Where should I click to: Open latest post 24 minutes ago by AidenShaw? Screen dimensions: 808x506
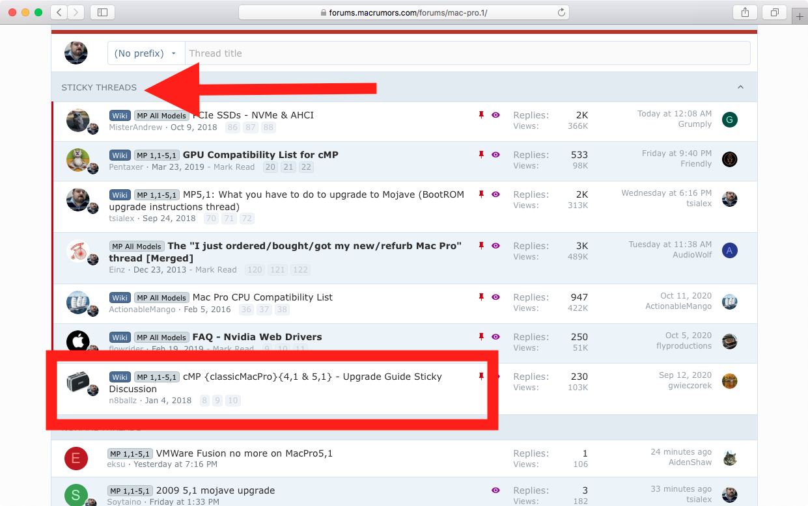pos(681,452)
